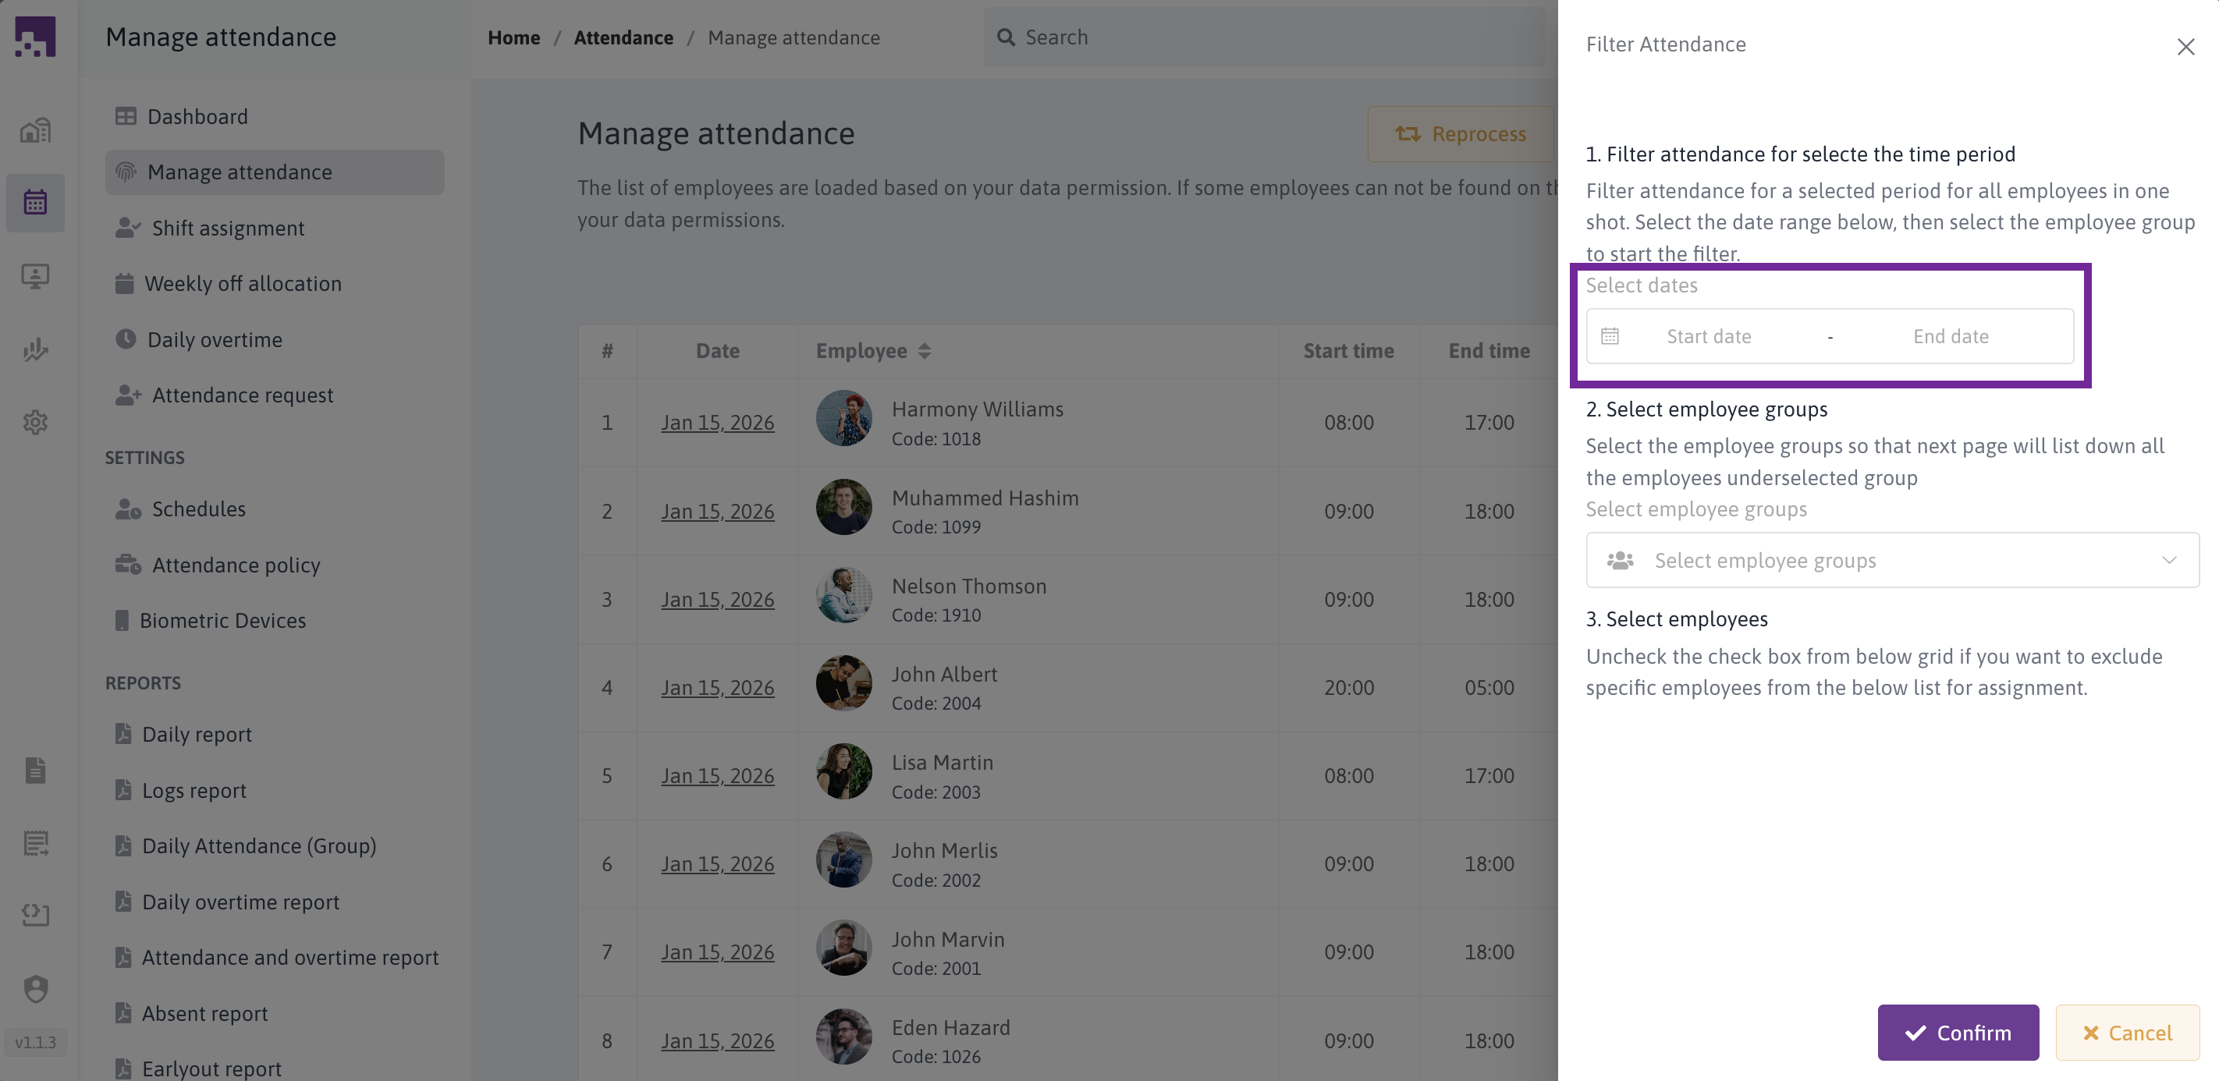Sort the table by Employee column
Viewport: 2219px width, 1081px height.
pyautogui.click(x=924, y=350)
